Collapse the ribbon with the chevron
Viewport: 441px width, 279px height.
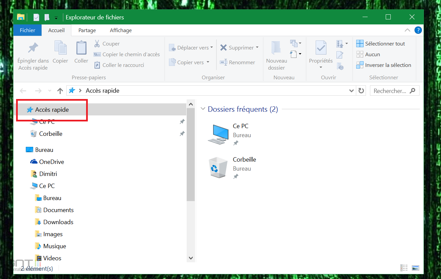click(x=407, y=30)
